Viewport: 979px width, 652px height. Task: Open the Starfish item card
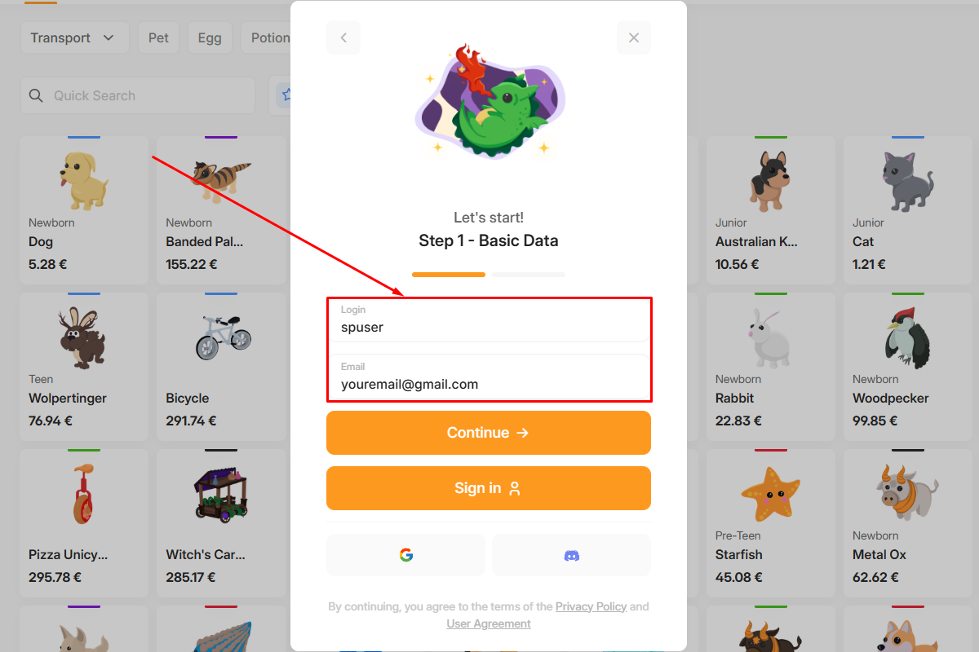771,522
